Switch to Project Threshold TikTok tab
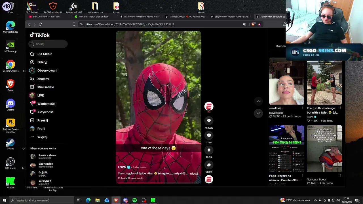Image resolution: width=363 pixels, height=204 pixels. click(x=140, y=16)
